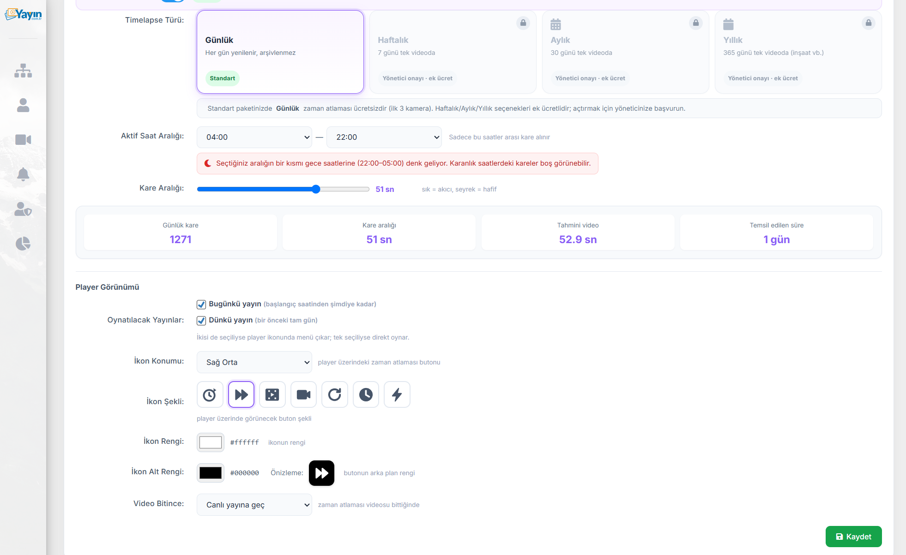Click the lock icon on Yıllık card
The width and height of the screenshot is (906, 555).
[x=869, y=23]
